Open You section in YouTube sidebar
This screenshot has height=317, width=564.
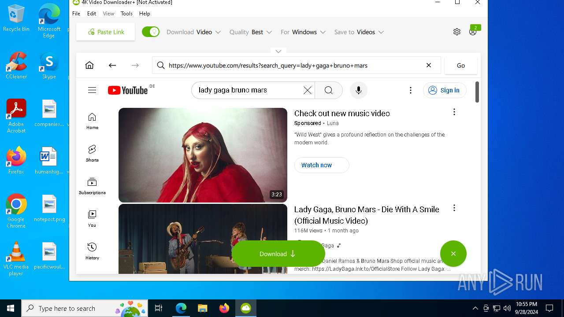coord(92,219)
